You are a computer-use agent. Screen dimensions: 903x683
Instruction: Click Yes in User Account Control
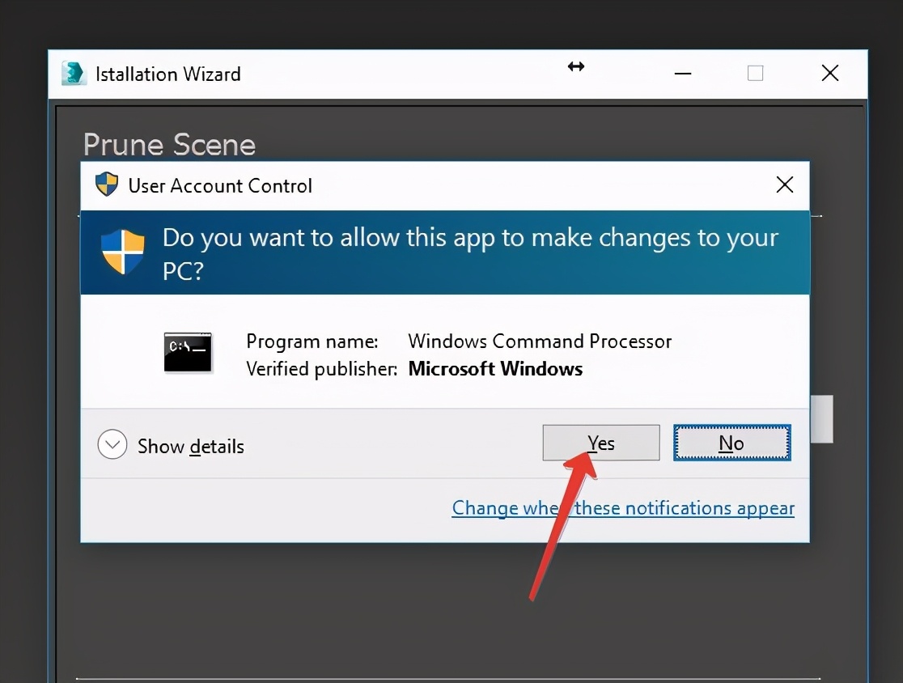pos(600,443)
